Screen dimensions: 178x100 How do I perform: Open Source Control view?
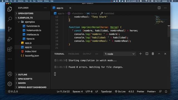coord(10,29)
